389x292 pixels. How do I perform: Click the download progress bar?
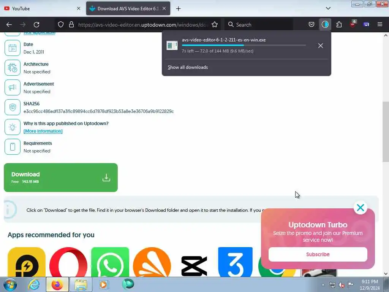244,46
